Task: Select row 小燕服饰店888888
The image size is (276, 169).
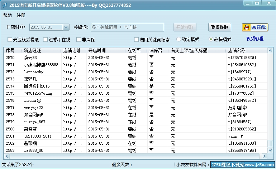Action: (x=135, y=65)
